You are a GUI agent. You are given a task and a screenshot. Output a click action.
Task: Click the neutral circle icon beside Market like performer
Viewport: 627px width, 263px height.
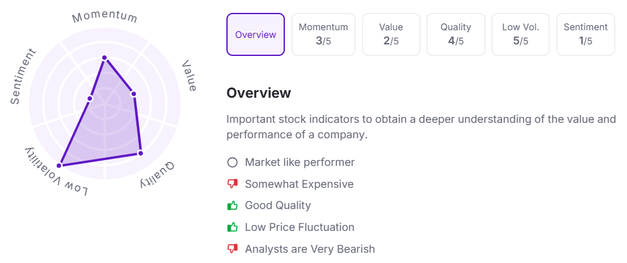point(232,162)
